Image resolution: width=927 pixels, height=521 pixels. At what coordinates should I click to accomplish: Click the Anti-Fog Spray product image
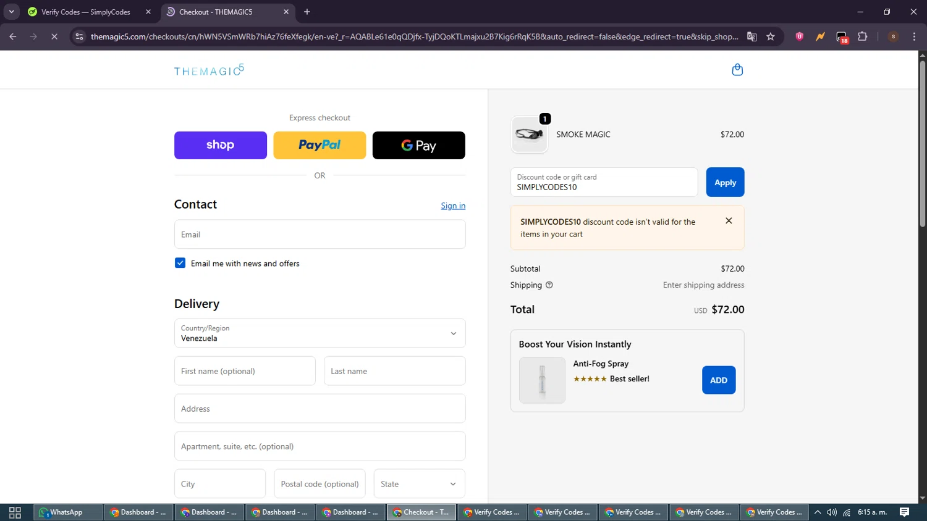point(542,380)
